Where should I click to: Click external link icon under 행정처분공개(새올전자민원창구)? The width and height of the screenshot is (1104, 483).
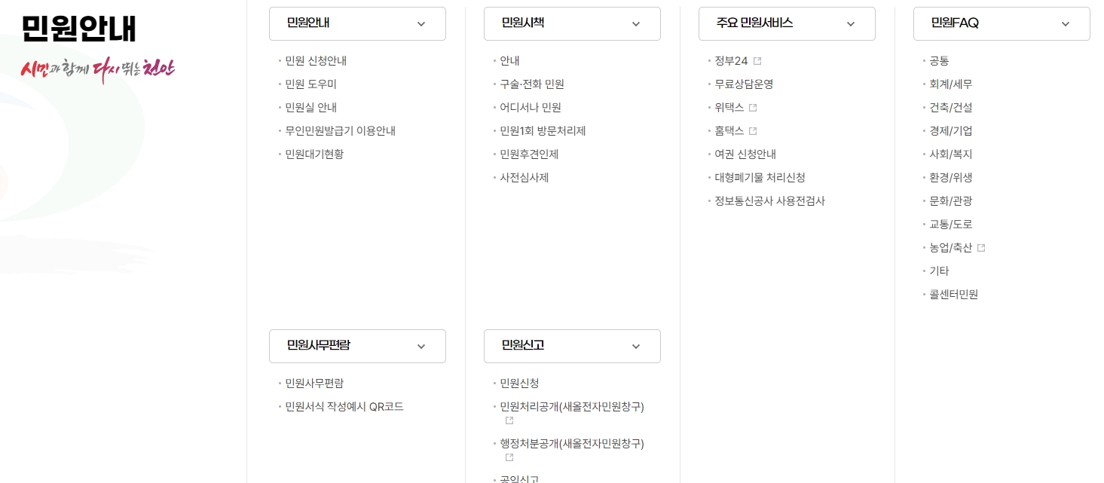point(508,457)
